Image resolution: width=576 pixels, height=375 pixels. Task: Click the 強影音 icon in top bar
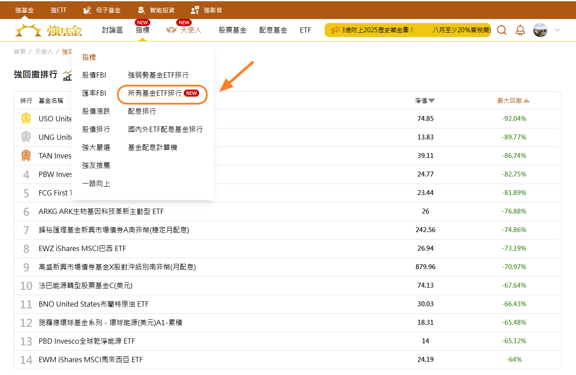tap(195, 10)
